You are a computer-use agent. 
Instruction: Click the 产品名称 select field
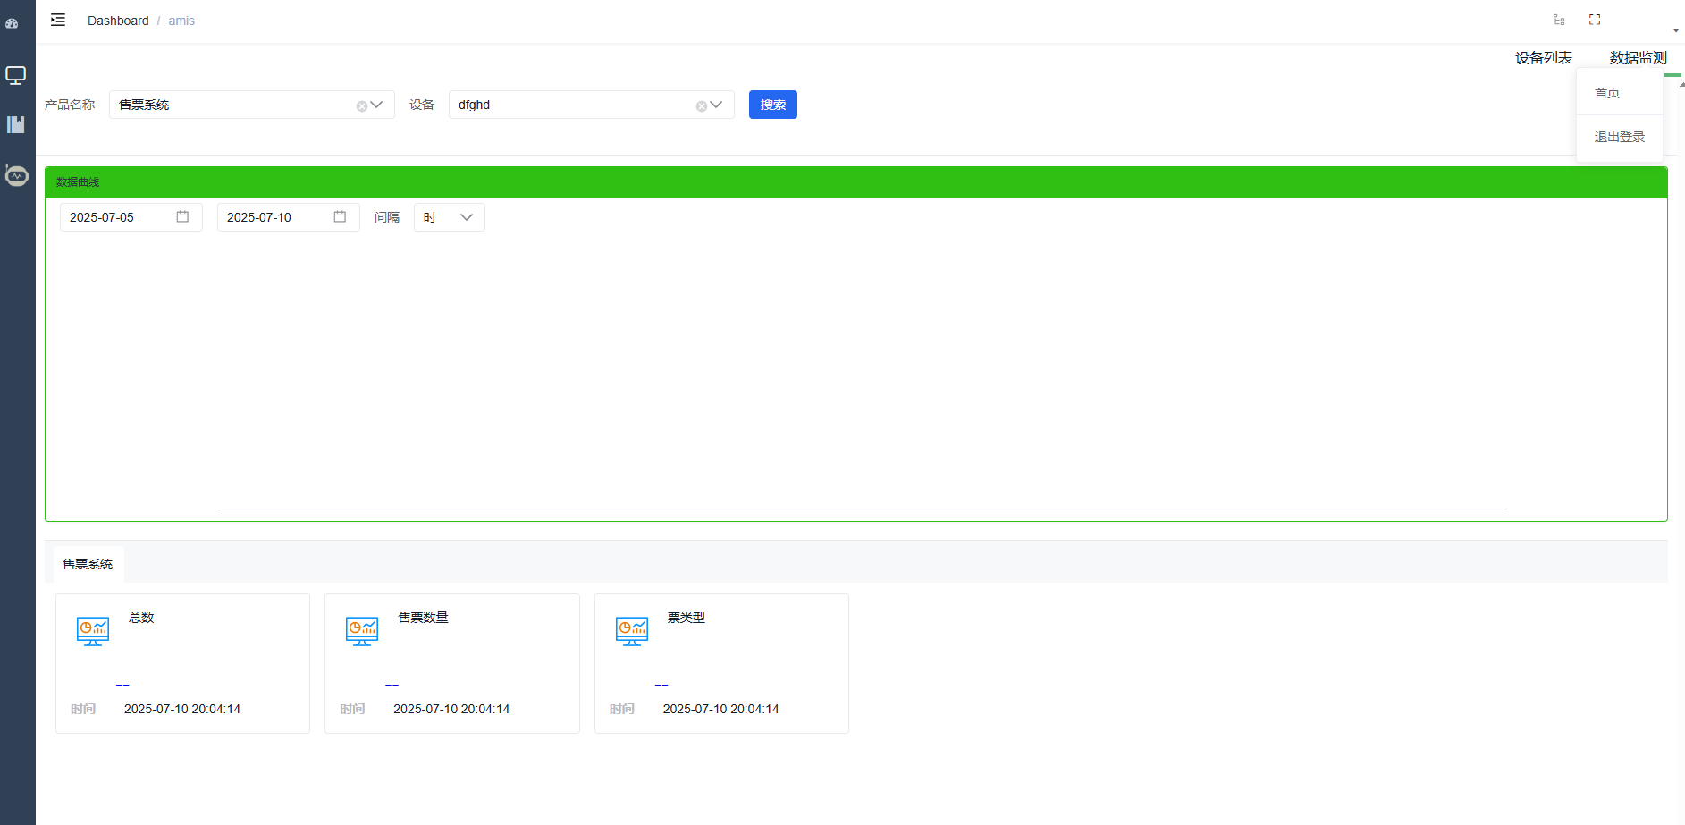252,105
